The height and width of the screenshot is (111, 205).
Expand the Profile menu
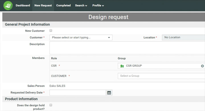[x=98, y=5]
